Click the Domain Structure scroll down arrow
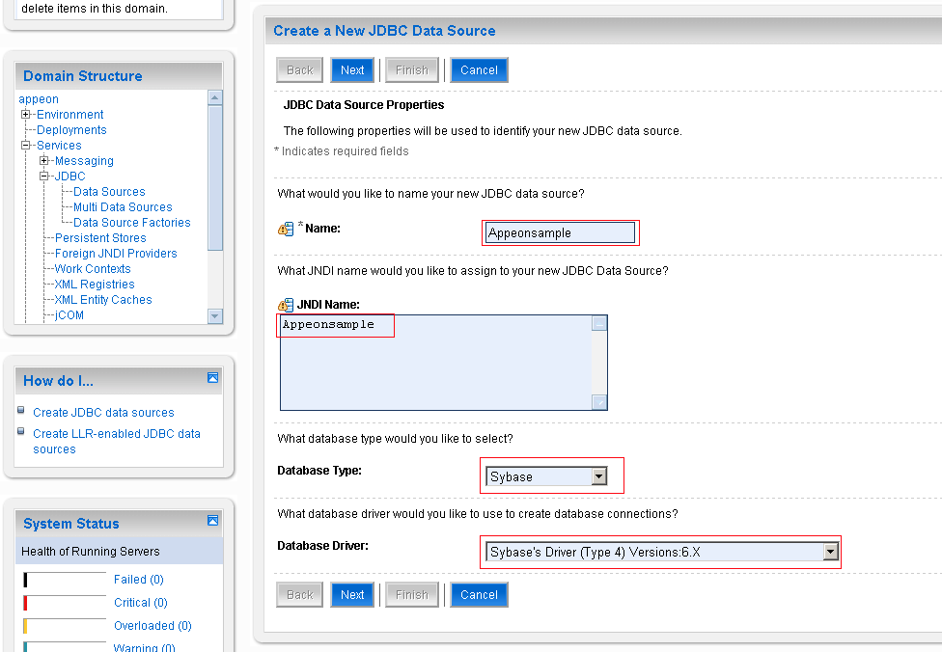 tap(215, 316)
